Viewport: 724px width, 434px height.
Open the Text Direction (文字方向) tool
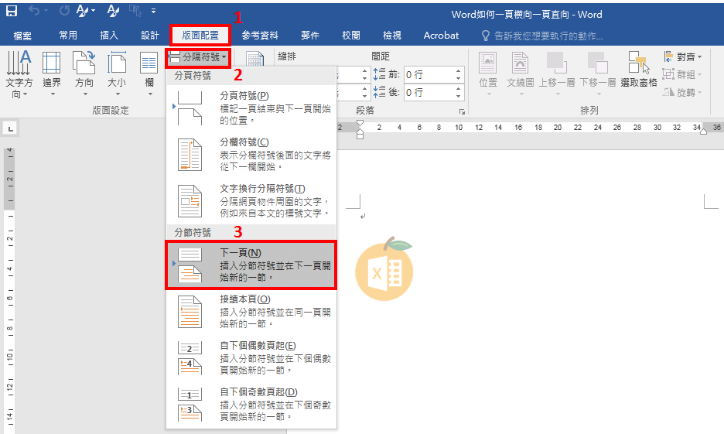(x=19, y=75)
